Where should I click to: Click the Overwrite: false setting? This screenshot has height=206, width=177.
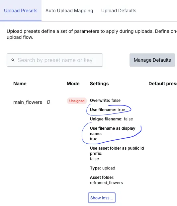pyautogui.click(x=105, y=101)
